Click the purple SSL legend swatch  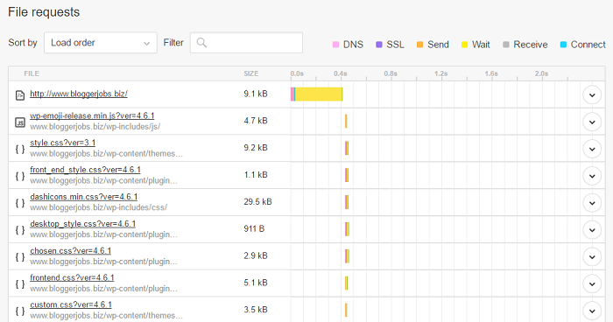[379, 45]
